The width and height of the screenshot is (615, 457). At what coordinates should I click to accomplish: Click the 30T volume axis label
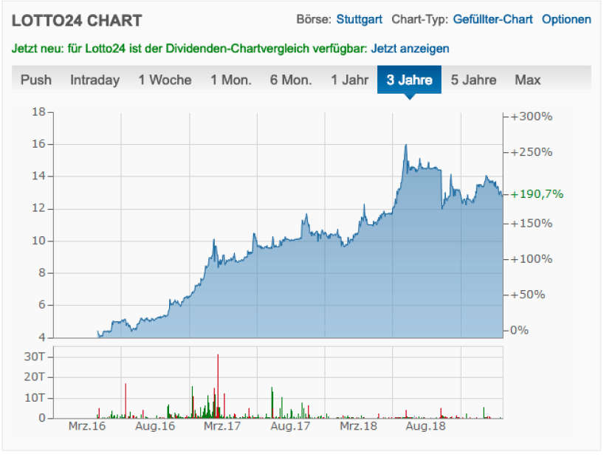tap(35, 357)
